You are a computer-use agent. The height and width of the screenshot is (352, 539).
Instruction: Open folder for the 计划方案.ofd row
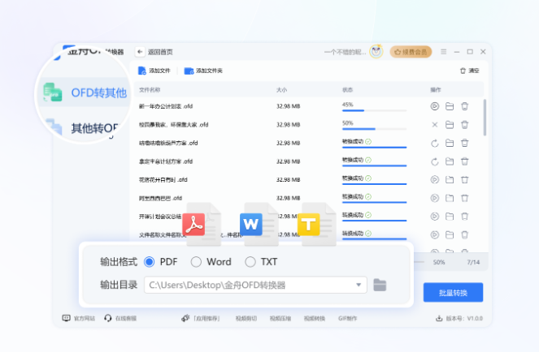click(450, 161)
